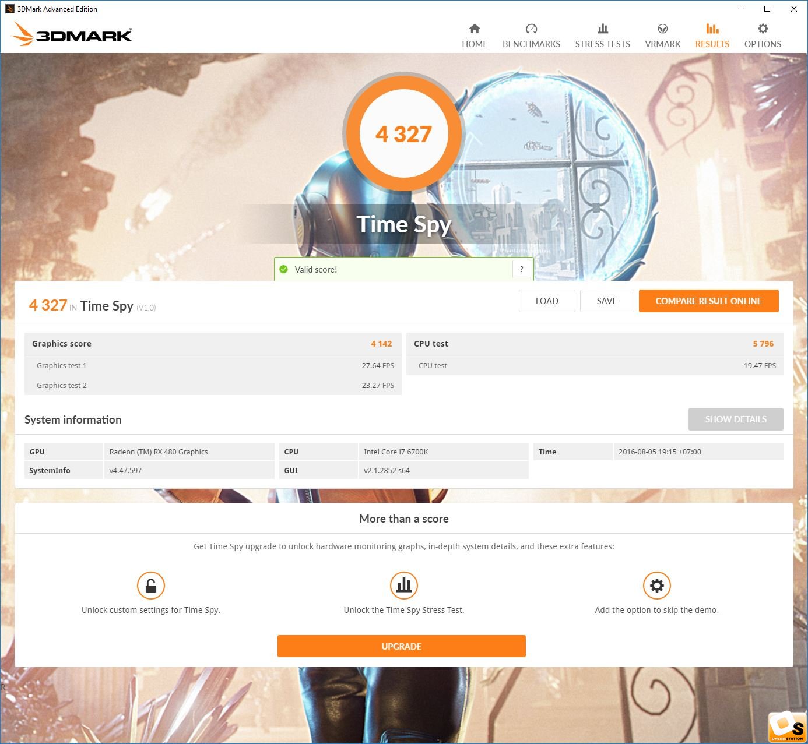The width and height of the screenshot is (808, 744).
Task: Click the question mark help button
Action: [x=522, y=269]
